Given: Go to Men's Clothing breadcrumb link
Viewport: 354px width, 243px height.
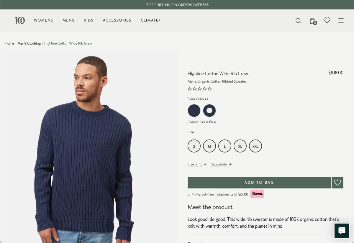Looking at the screenshot, I should click(29, 43).
